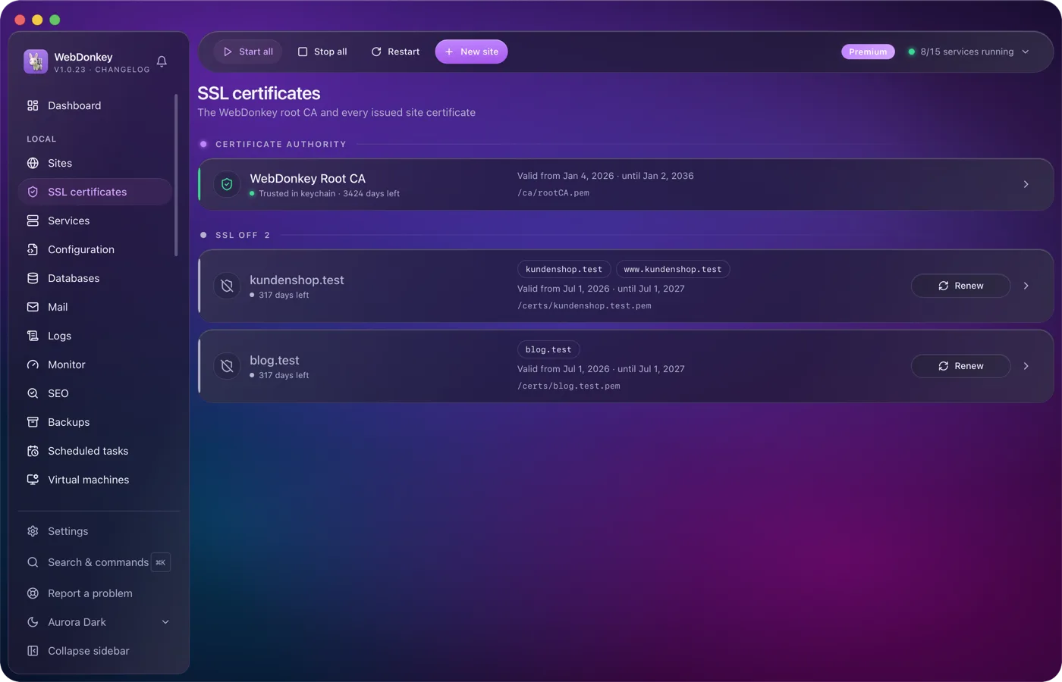Click the Databases cylinder icon
The width and height of the screenshot is (1062, 682).
pos(33,278)
